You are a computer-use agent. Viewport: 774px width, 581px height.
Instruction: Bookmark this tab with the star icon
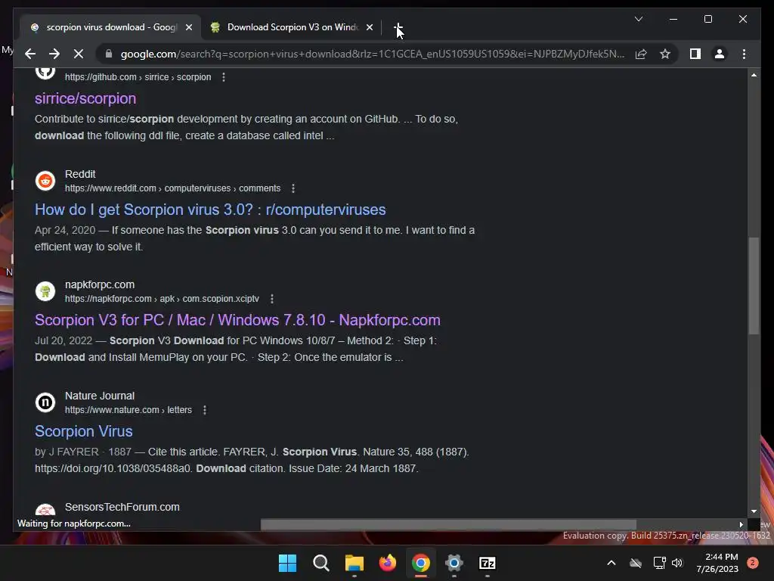665,54
